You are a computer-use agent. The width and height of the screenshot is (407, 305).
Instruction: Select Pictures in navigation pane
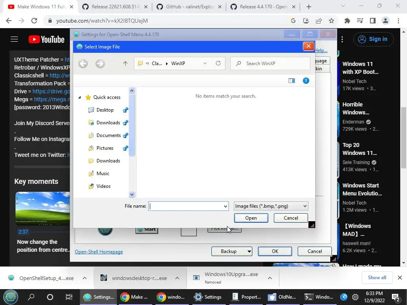105,148
